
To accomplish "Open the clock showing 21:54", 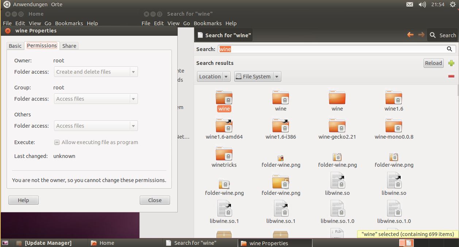I will click(x=437, y=4).
